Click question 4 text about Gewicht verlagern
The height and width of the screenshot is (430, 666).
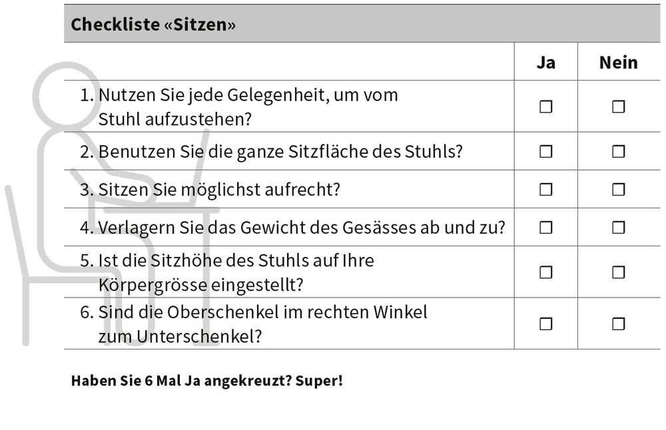(x=292, y=228)
